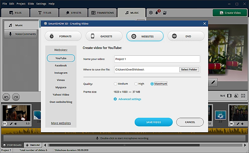Image resolution: width=249 pixels, height=153 pixels.
Task: Switch to the MUSIC tab
Action: 132,13
